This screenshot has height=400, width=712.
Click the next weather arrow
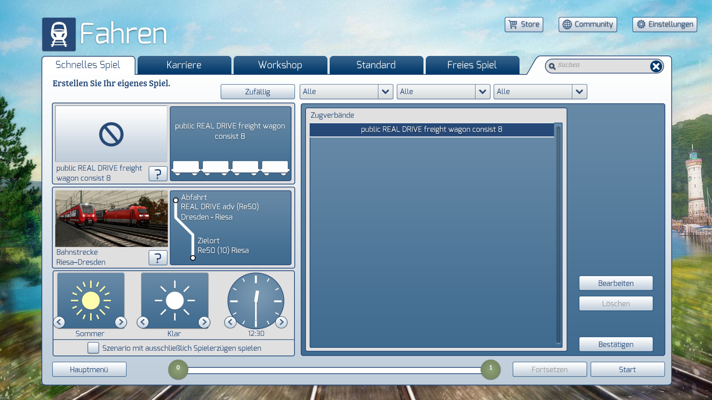point(204,322)
